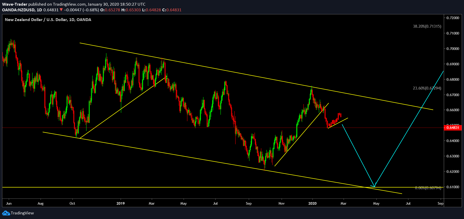Click the May label following 2020

click(376, 203)
